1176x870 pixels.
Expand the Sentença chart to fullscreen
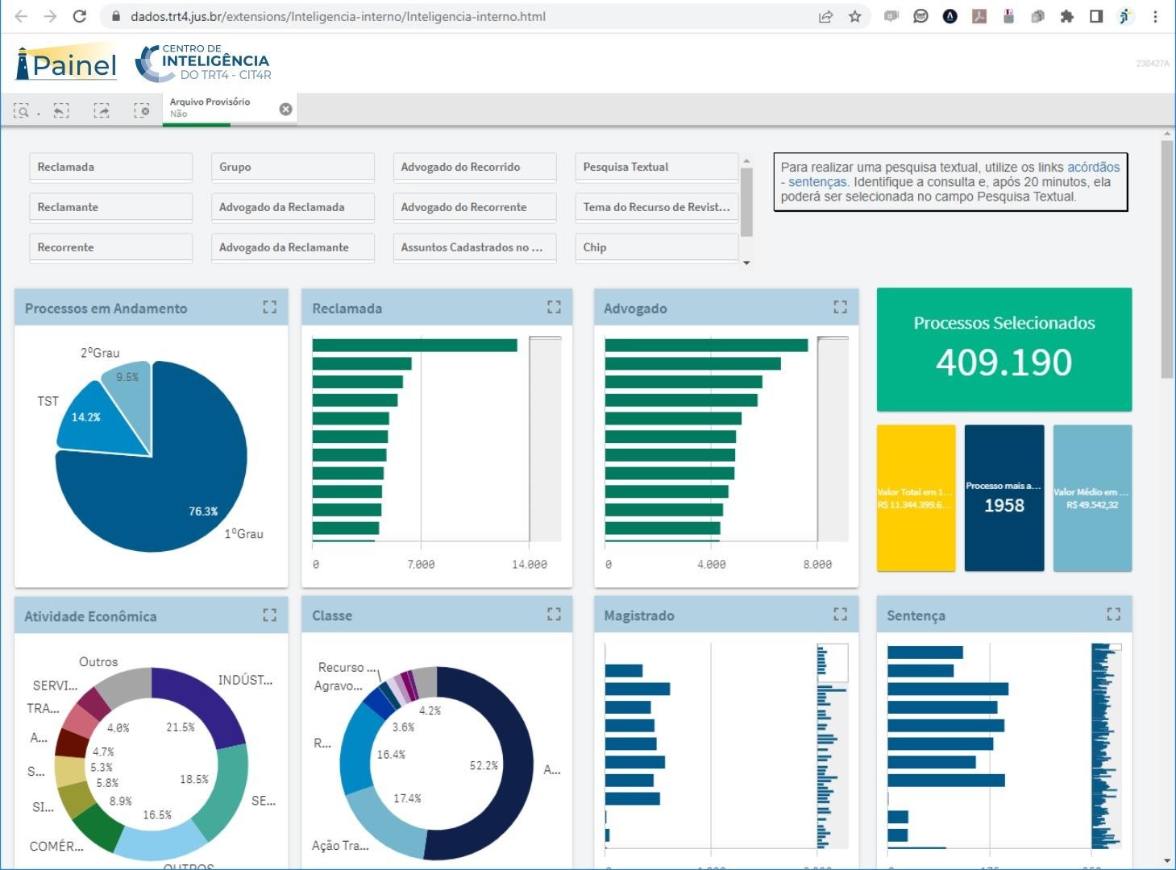point(1114,614)
